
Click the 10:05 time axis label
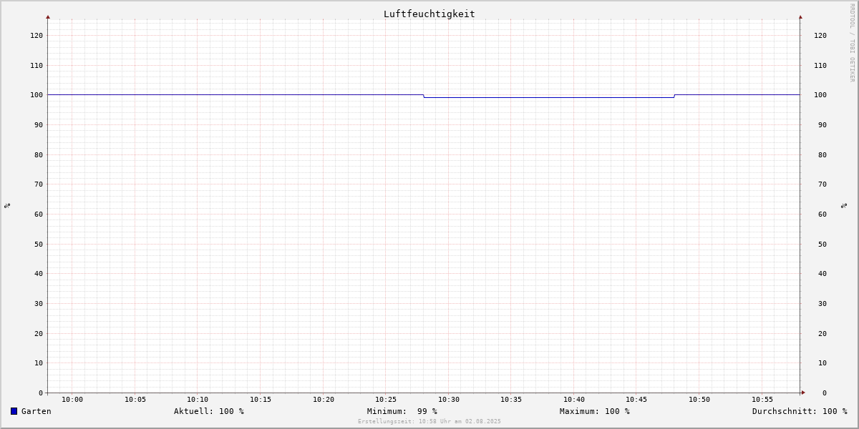point(135,400)
